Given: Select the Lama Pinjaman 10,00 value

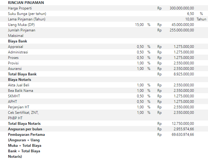Looking at the screenshot, I should pos(189,19).
